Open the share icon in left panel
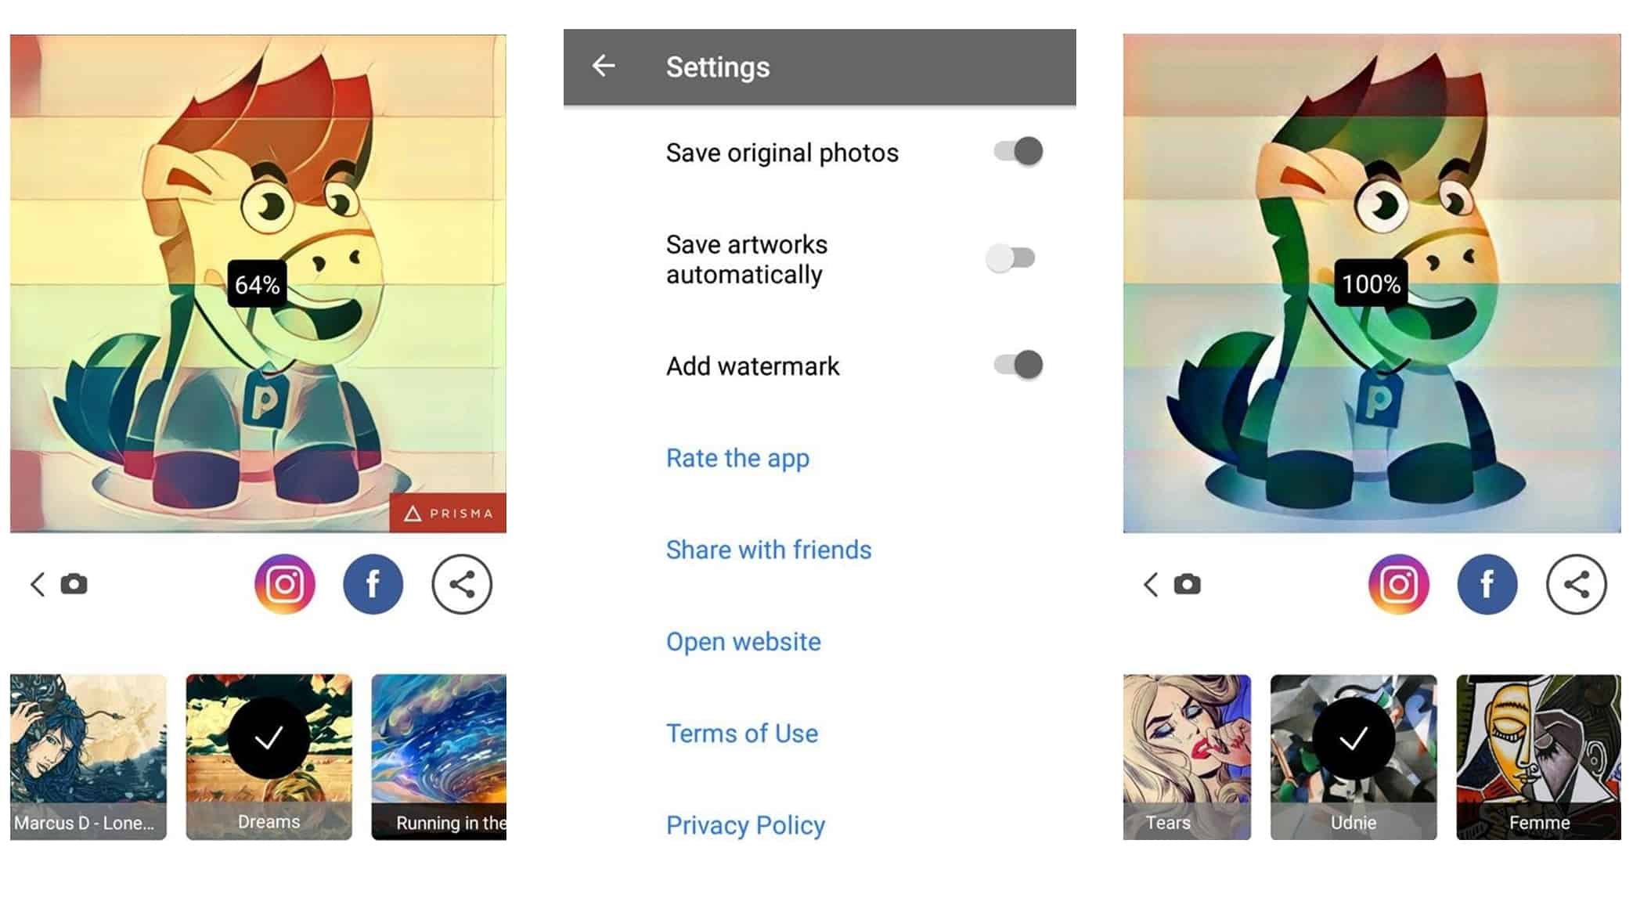Screen dimensions: 1651x905 462,584
